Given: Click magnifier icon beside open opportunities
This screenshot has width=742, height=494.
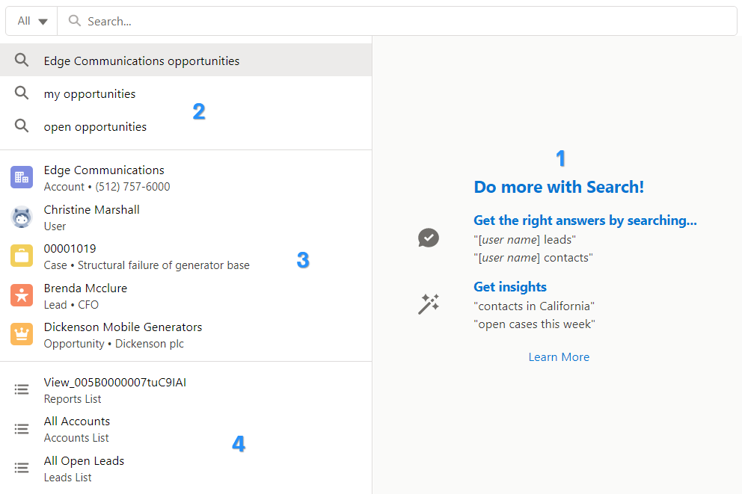Looking at the screenshot, I should 21,126.
